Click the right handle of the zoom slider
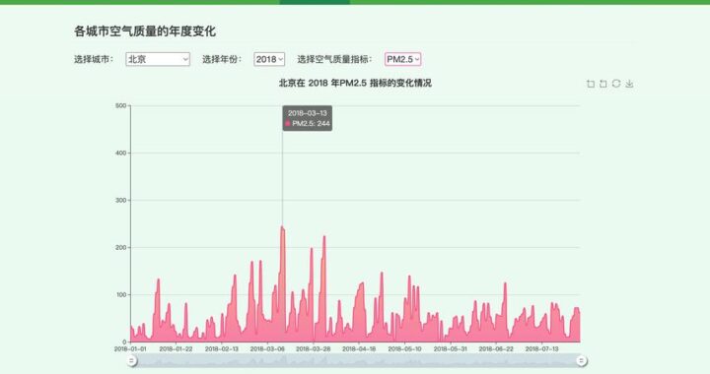Screen dimensions: 710x374 582,360
